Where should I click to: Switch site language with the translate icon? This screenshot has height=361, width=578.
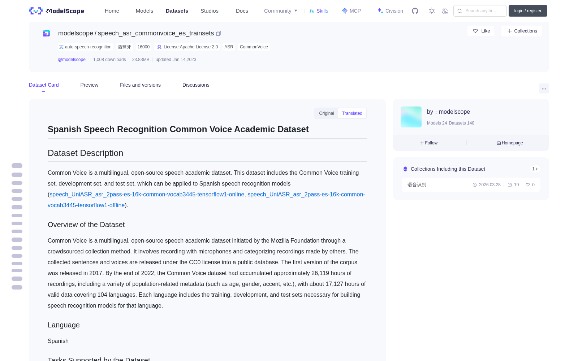[x=445, y=11]
